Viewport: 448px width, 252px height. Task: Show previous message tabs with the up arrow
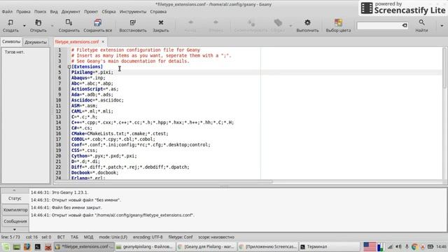(14, 190)
